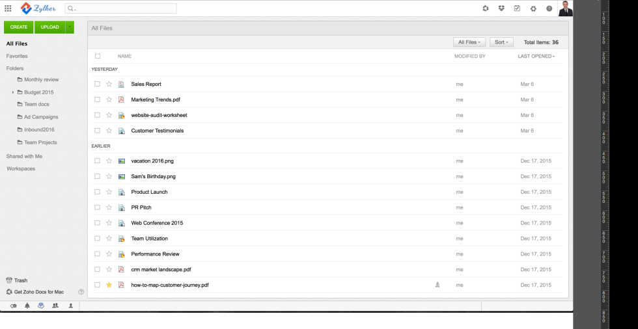
Task: Click the image icon of Sam's Birthday.png
Action: [x=121, y=176]
